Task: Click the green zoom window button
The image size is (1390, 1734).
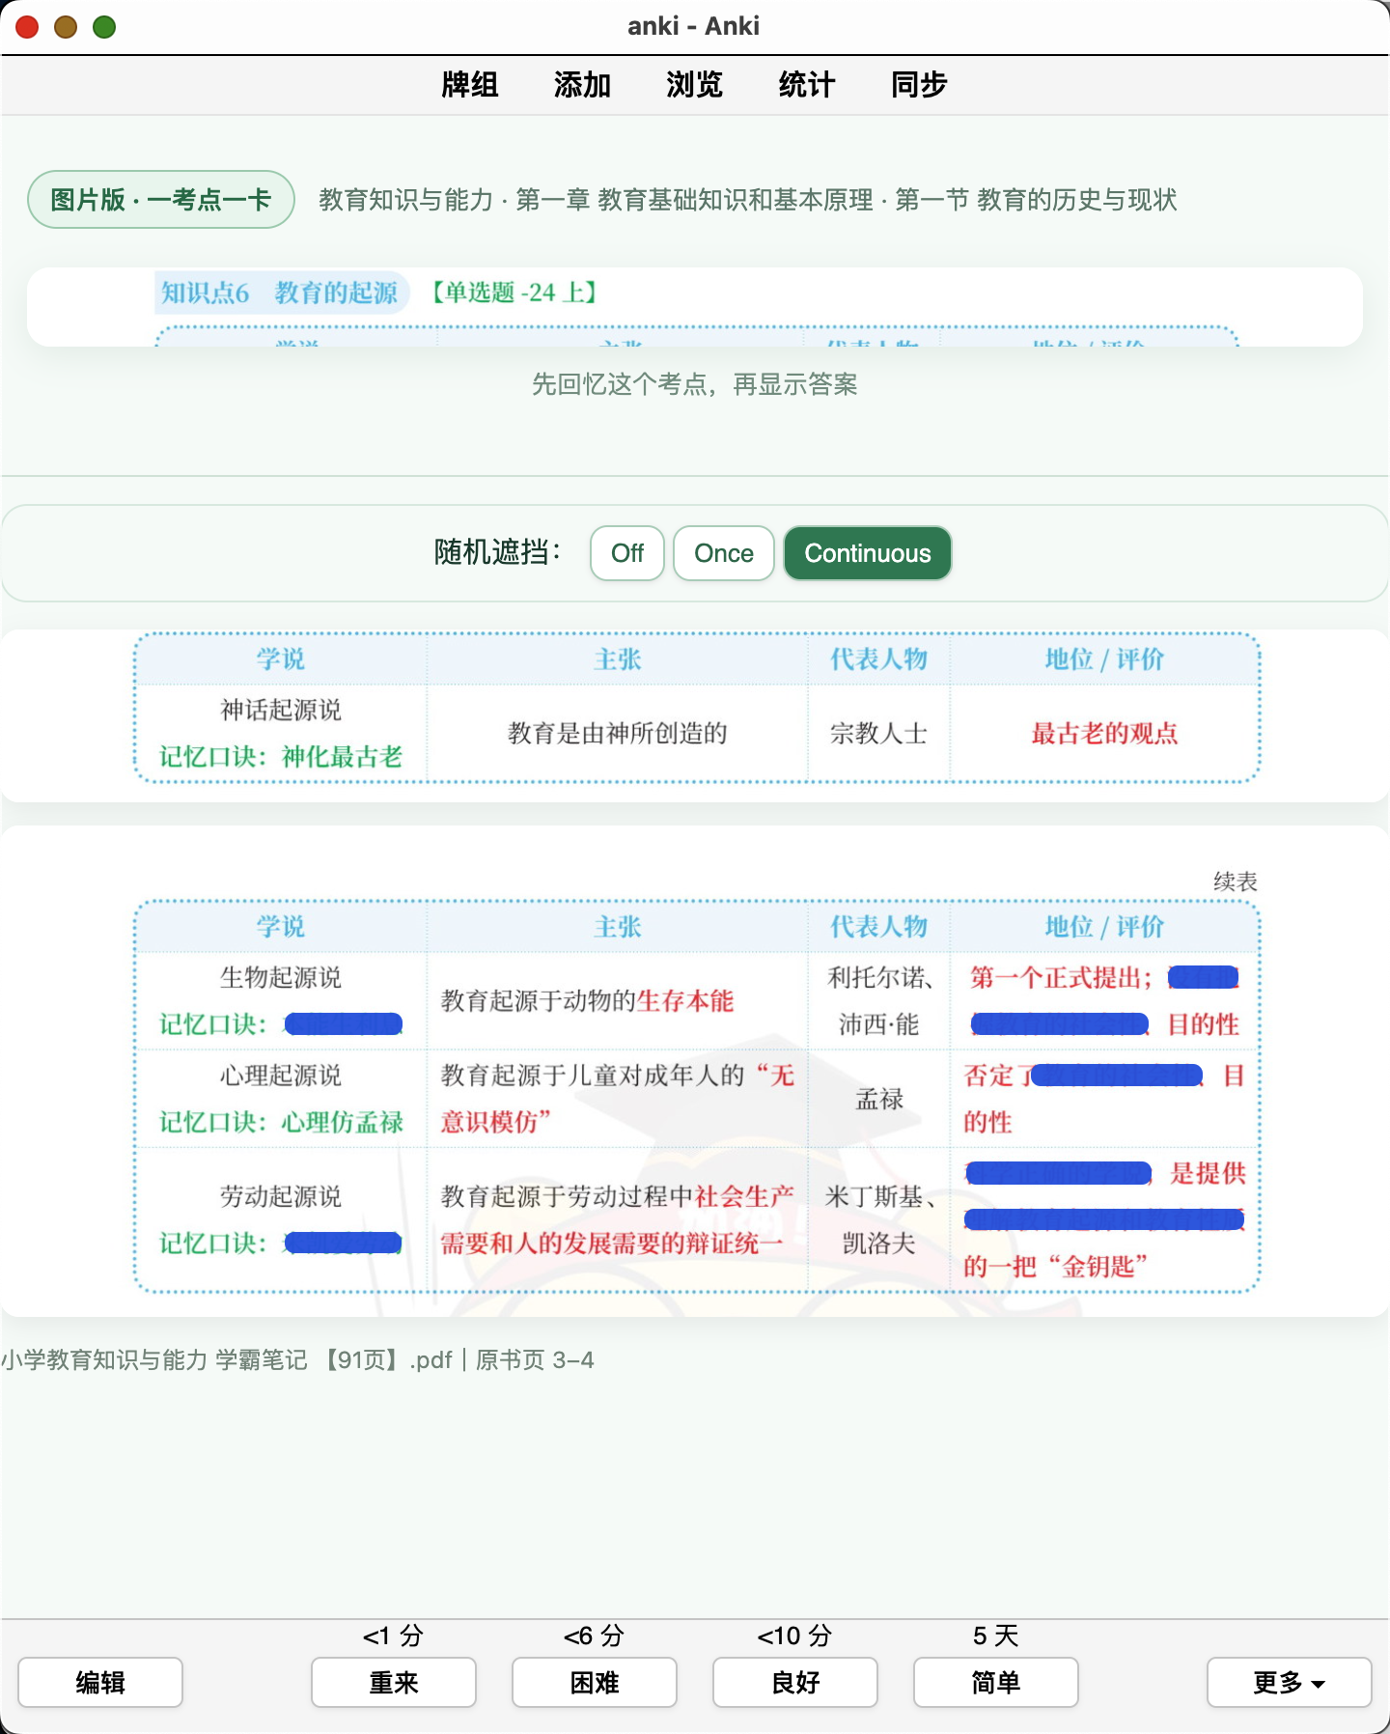Action: [104, 27]
